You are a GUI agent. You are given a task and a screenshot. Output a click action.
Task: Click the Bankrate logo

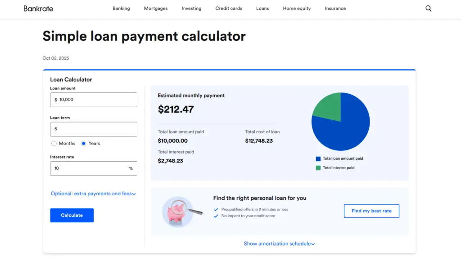pos(38,8)
